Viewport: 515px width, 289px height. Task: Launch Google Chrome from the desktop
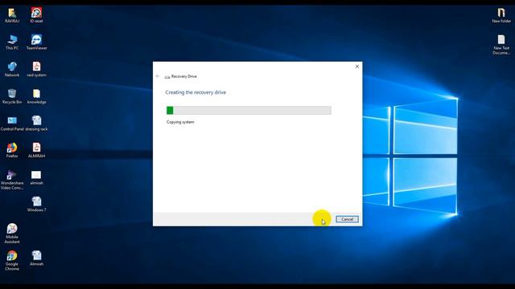(12, 260)
